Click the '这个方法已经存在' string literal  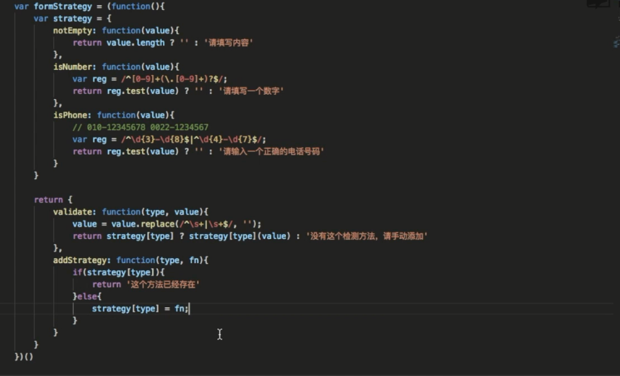[163, 285]
